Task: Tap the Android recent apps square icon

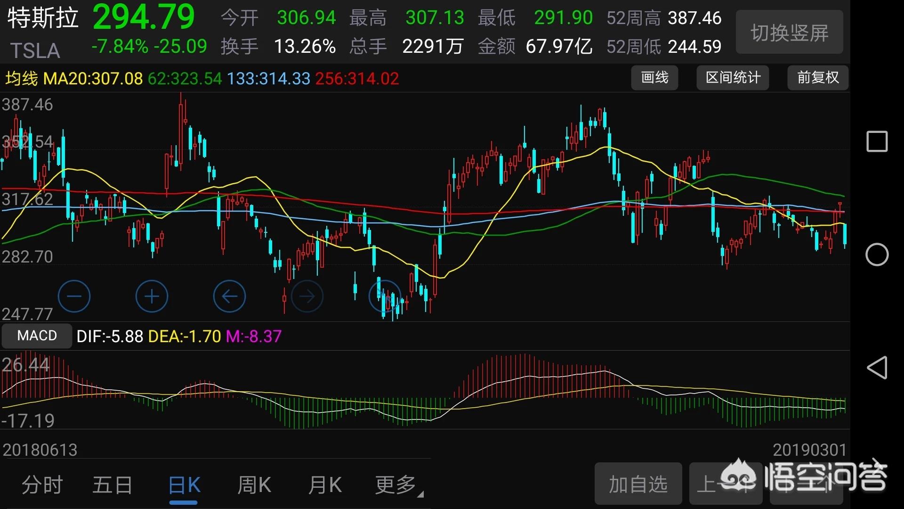Action: tap(877, 141)
